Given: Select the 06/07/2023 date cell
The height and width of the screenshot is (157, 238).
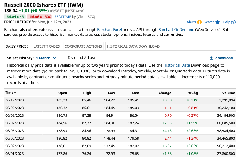Looking at the screenshot, I should [x=14, y=123].
